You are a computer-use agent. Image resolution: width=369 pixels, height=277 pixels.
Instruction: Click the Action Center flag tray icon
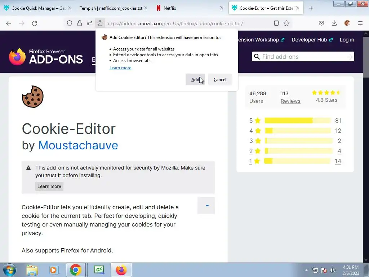pos(324,270)
